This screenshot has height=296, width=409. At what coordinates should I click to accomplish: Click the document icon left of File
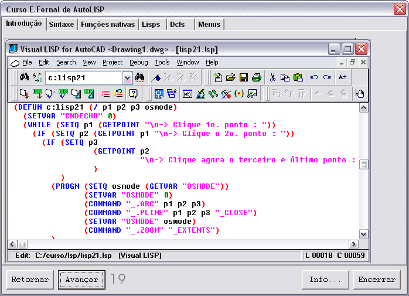pyautogui.click(x=15, y=63)
